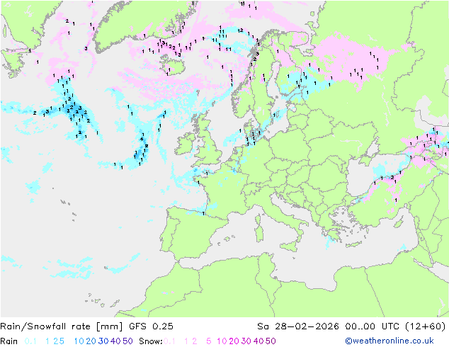
Task: Select the Rain legend value 20
Action: pos(91,341)
